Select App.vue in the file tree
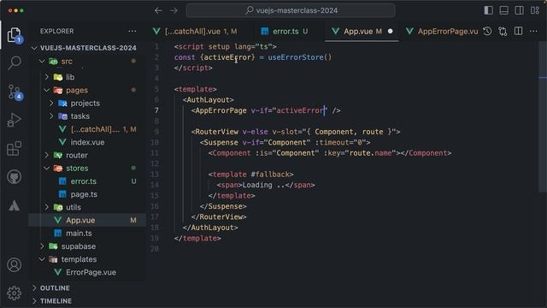The height and width of the screenshot is (308, 547). (87, 220)
